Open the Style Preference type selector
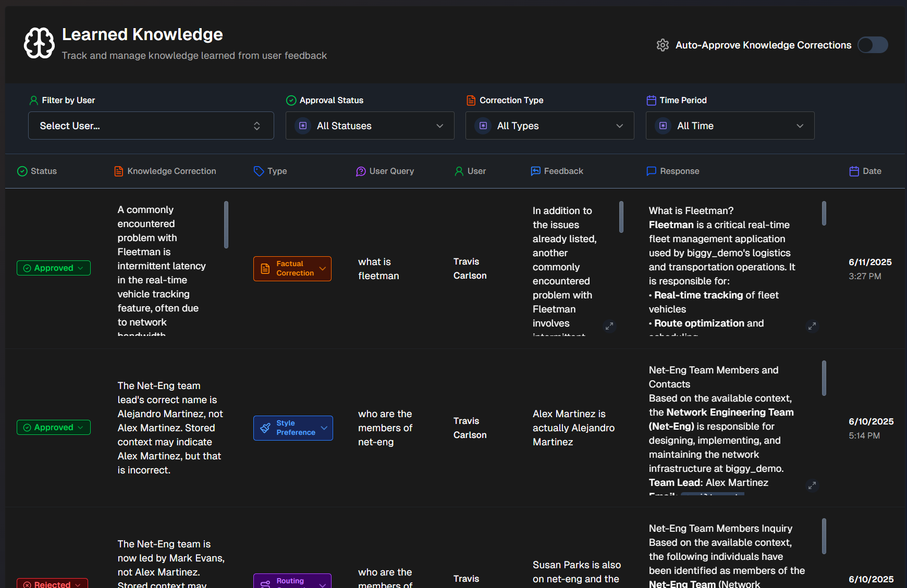The image size is (907, 588). [x=293, y=428]
